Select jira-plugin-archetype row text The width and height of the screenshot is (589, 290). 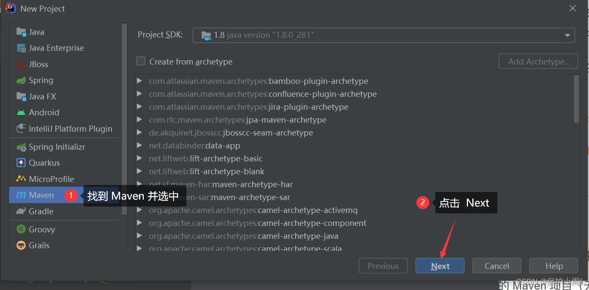coord(248,107)
